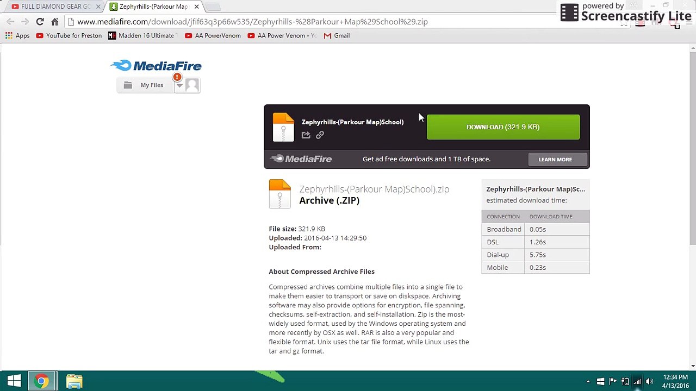Click the large zip archive icon beside Archive (.ZIP)
The image size is (696, 391).
(x=280, y=194)
